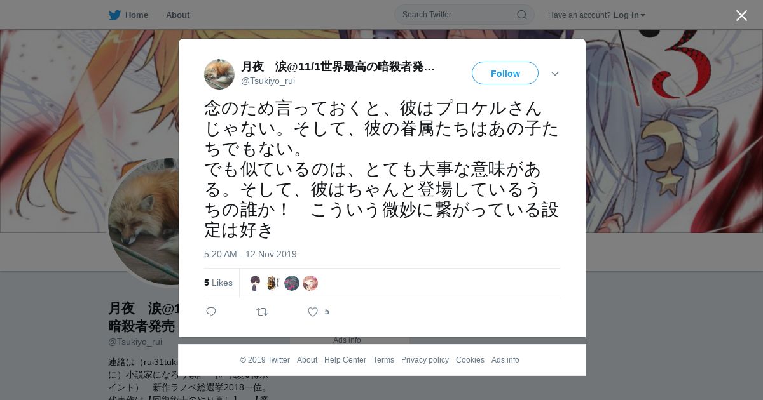Open the Help Center footer link
This screenshot has width=763, height=400.
click(x=345, y=360)
